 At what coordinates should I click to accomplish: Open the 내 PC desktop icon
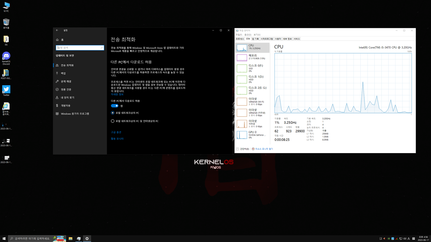(x=6, y=7)
